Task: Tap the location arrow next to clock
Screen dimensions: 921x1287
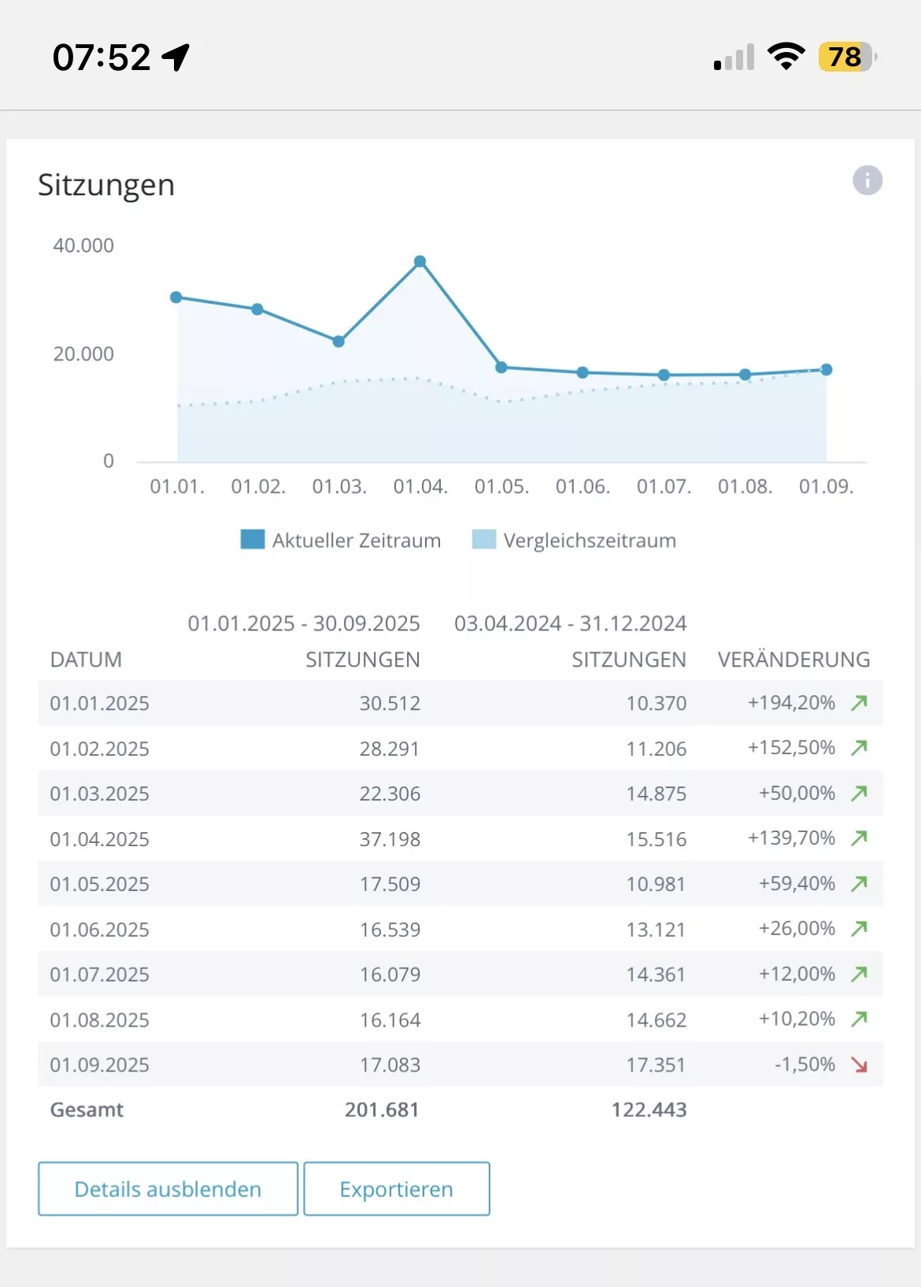Action: click(176, 57)
